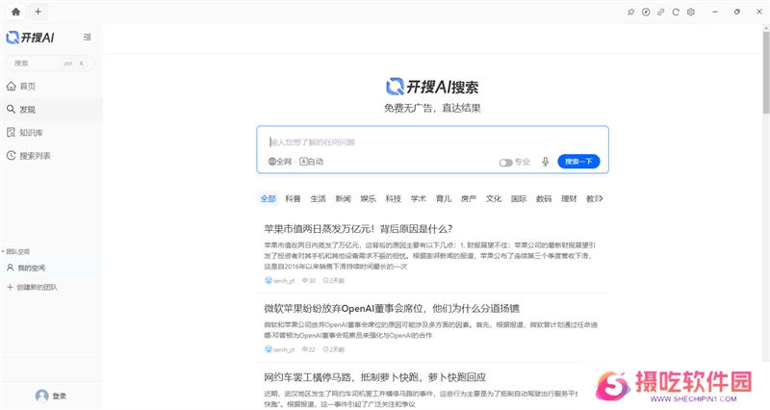Select the 国际 category tab
Image resolution: width=770 pixels, height=410 pixels.
click(x=519, y=198)
